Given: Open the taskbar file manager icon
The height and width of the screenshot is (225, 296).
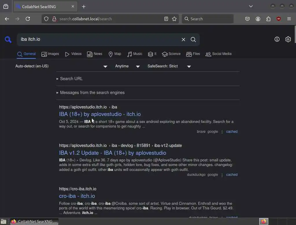Looking at the screenshot, I should pyautogui.click(x=3, y=222).
